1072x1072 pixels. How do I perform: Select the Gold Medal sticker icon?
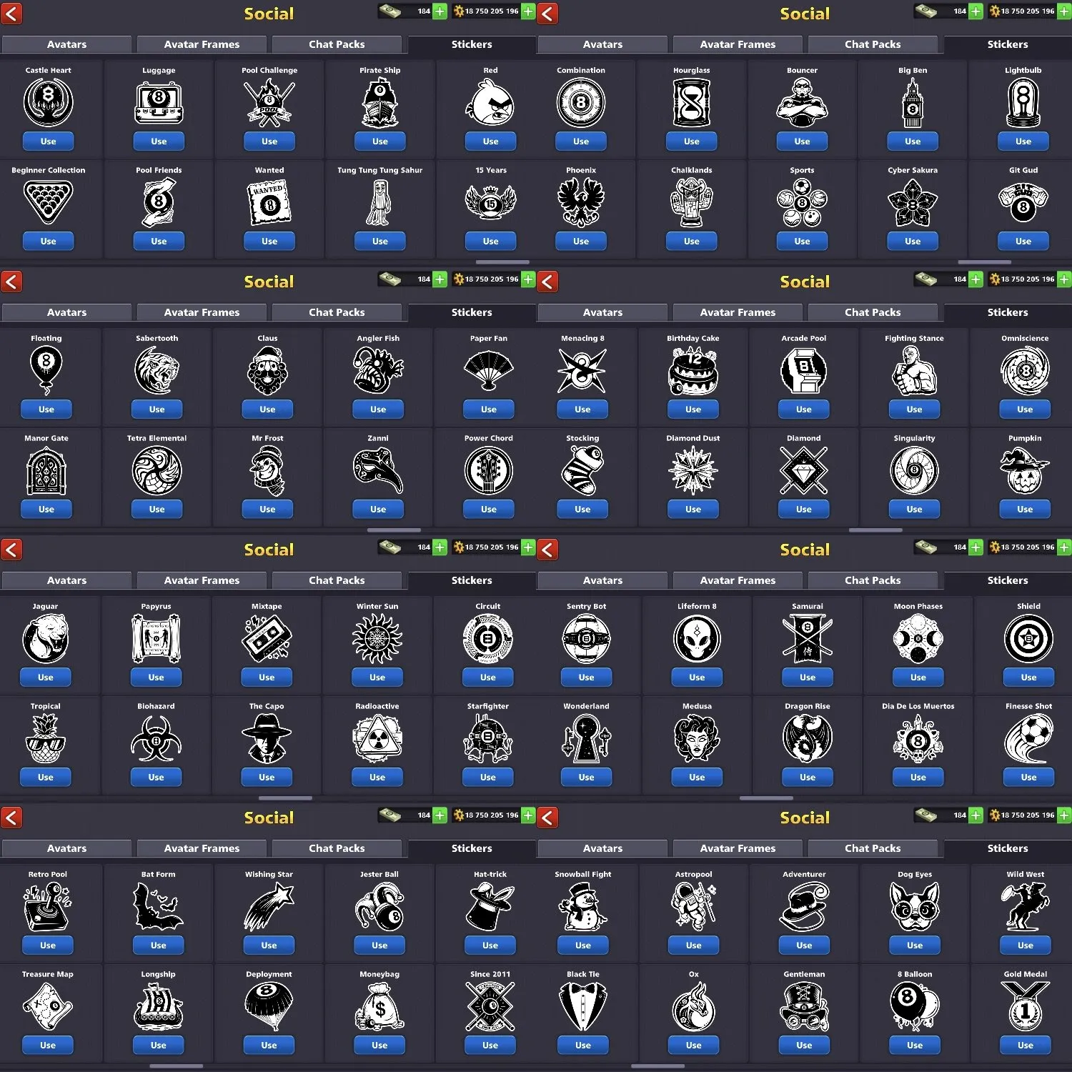point(1026,1006)
